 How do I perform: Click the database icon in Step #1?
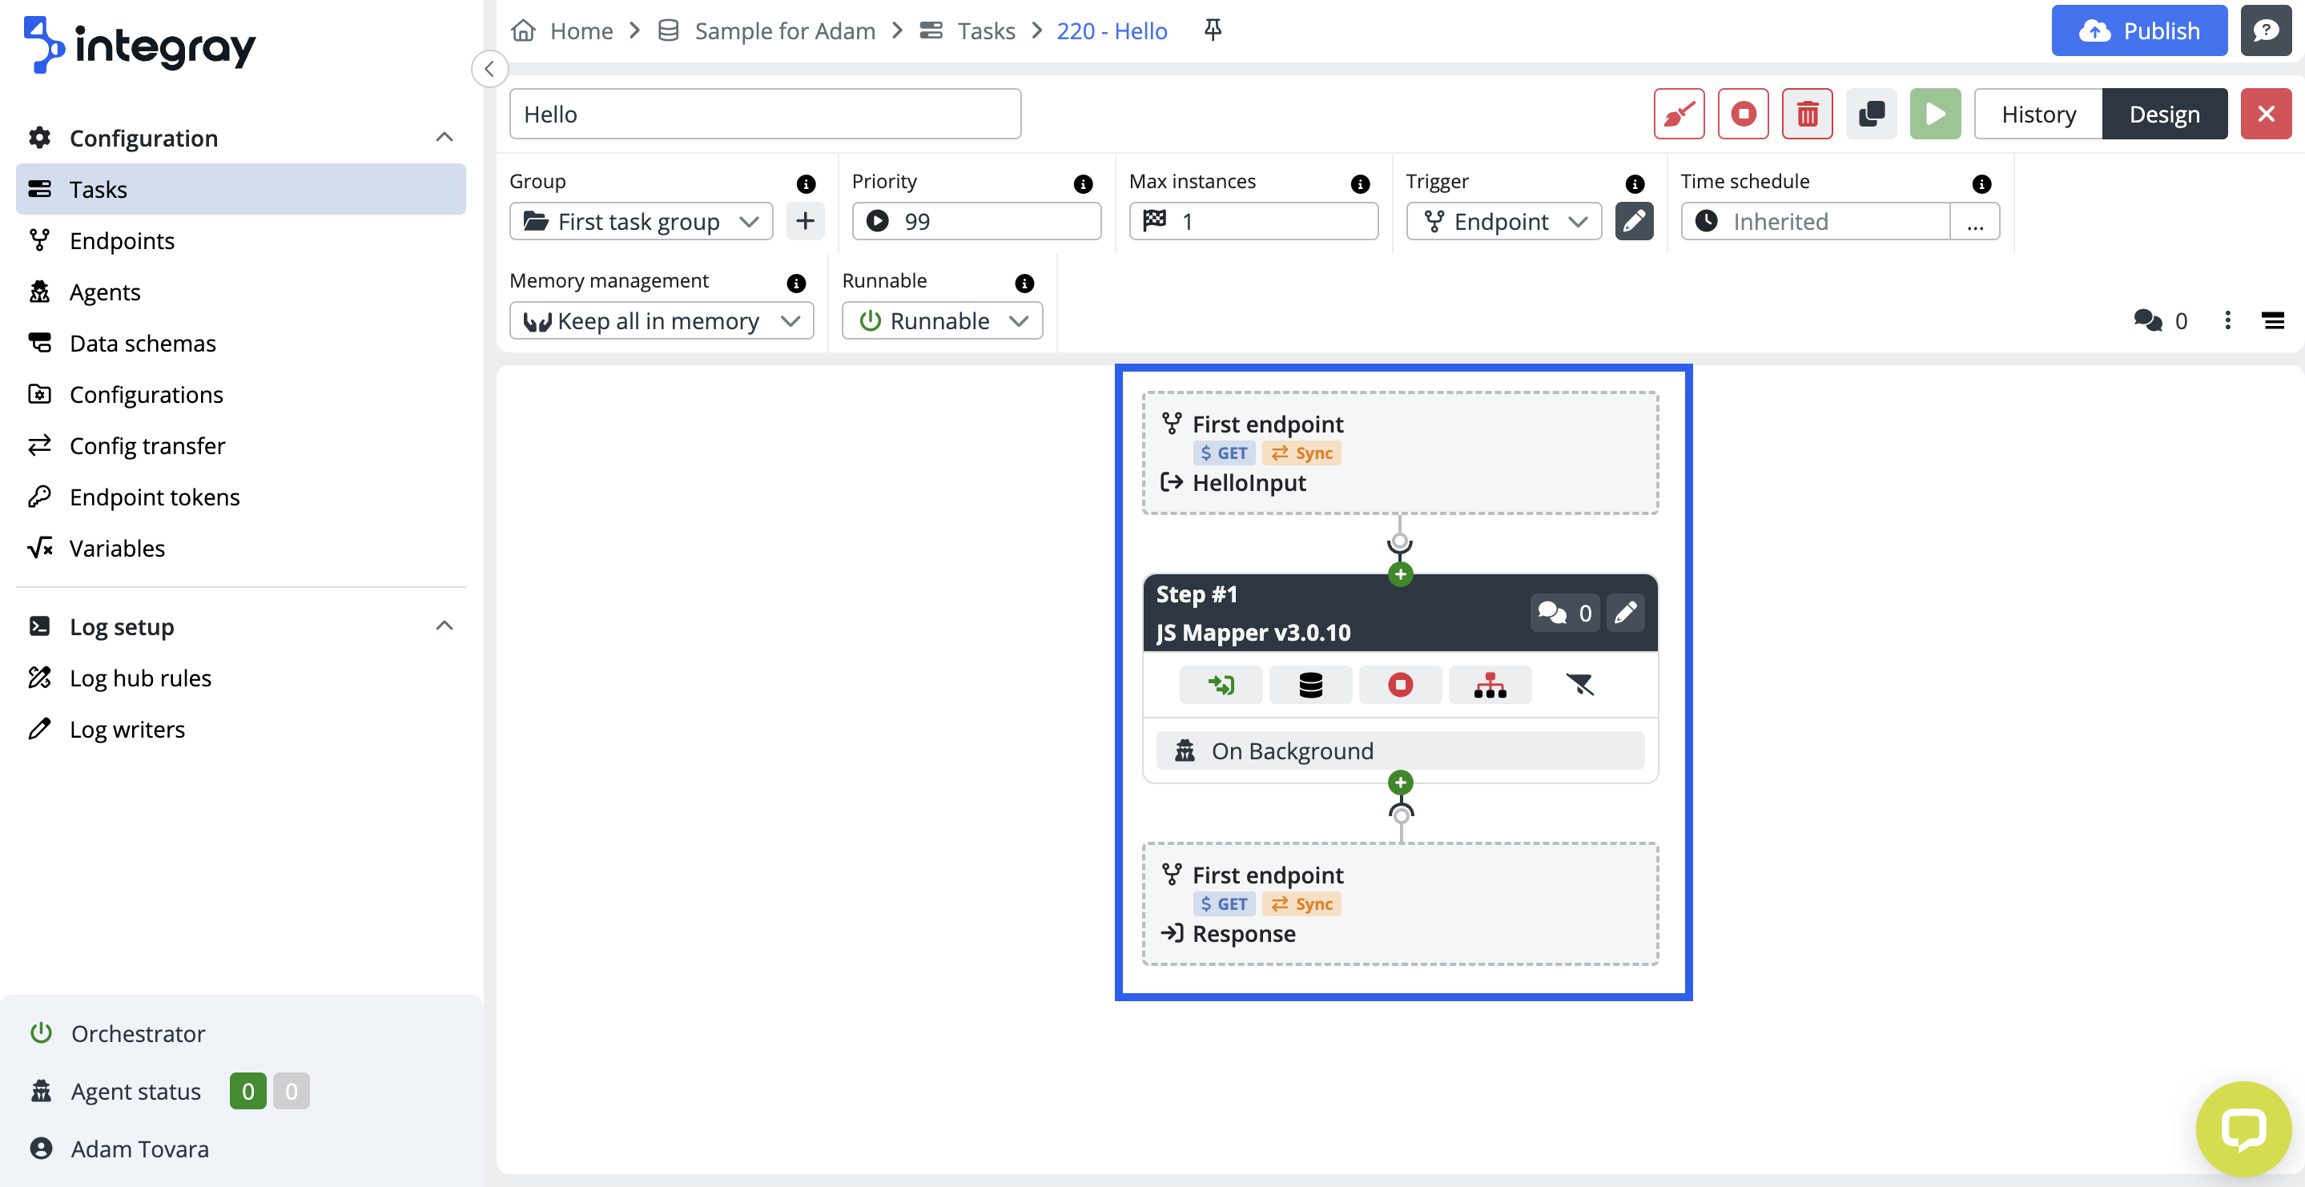pos(1310,685)
